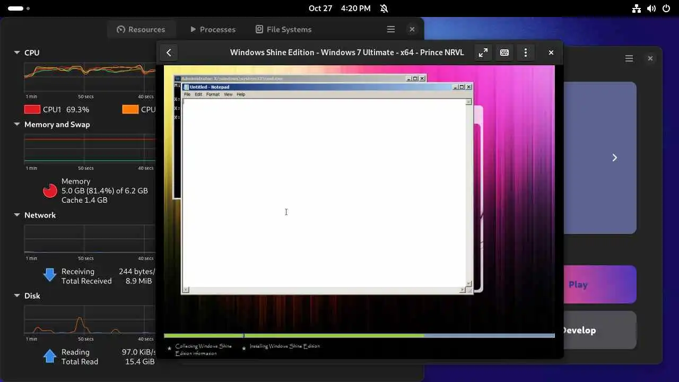Go back in the Boxes VM window
The image size is (679, 382).
click(x=169, y=53)
